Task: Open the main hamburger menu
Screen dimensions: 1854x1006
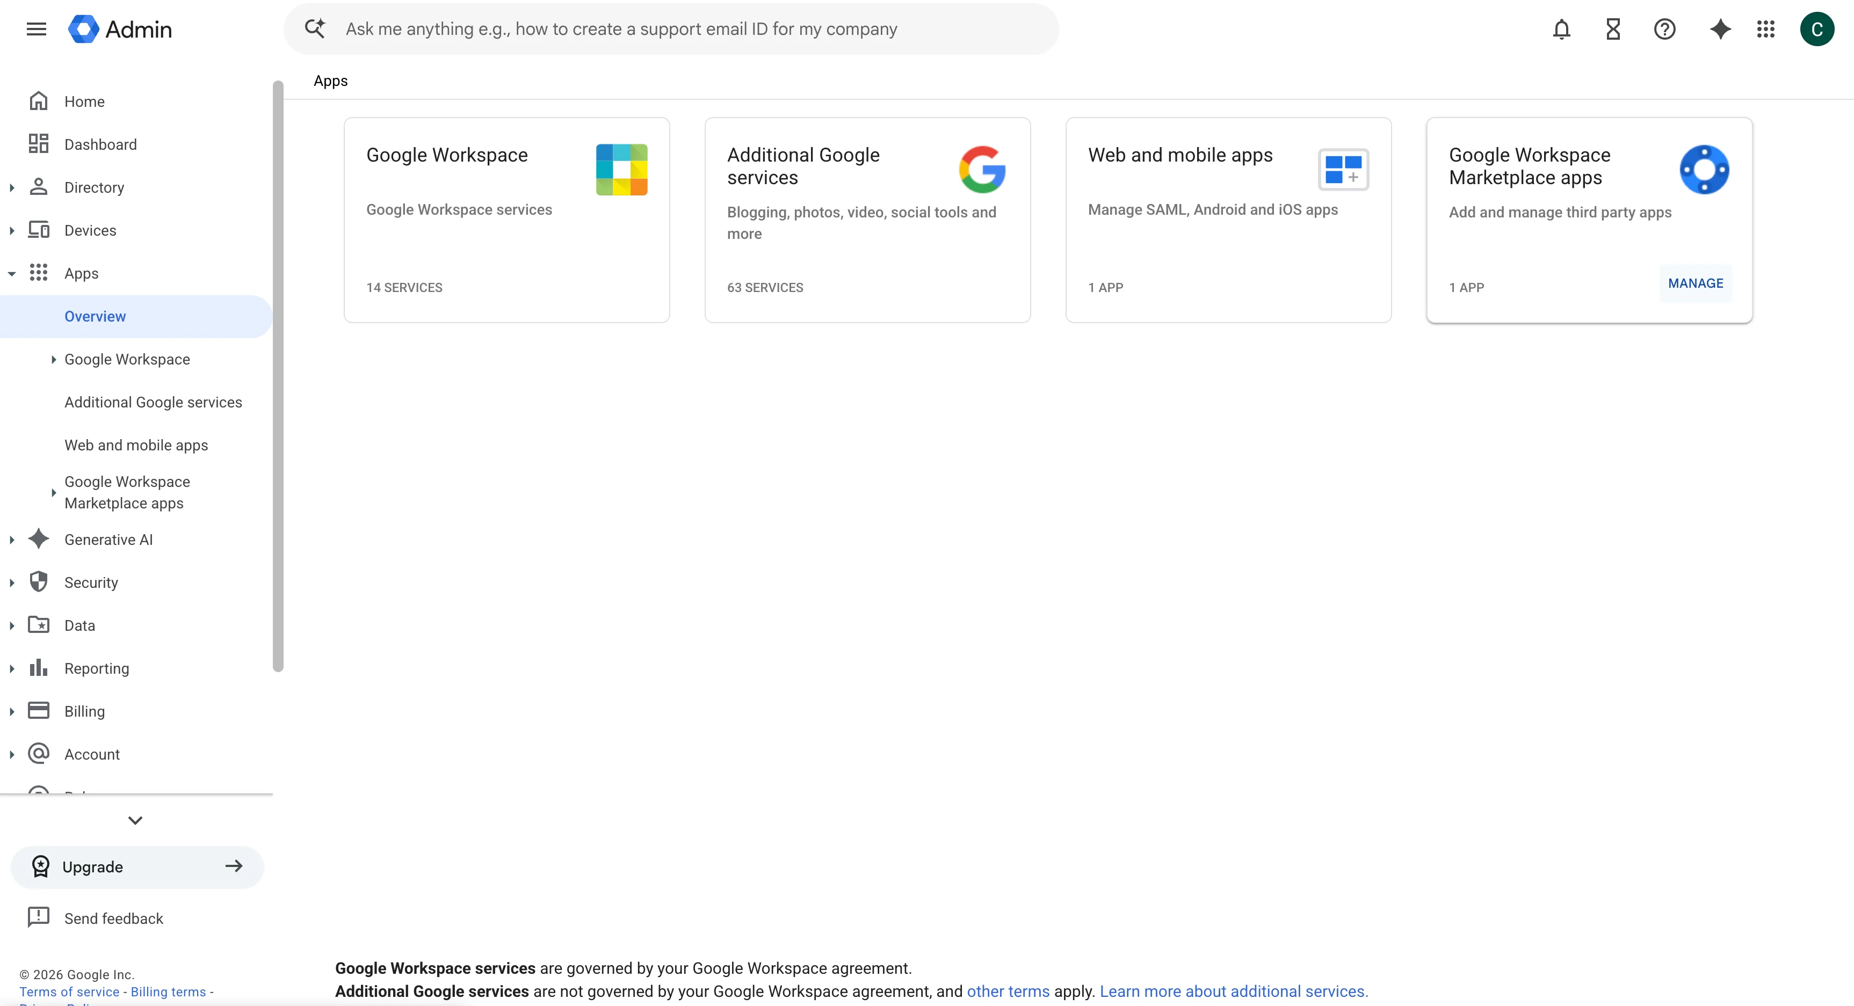Action: tap(36, 29)
